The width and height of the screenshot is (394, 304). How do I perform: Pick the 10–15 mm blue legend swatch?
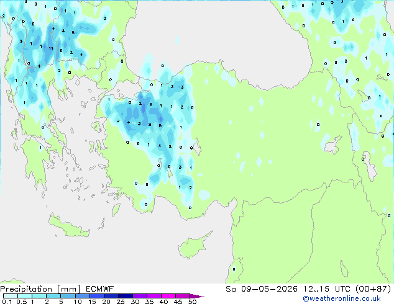(82, 296)
